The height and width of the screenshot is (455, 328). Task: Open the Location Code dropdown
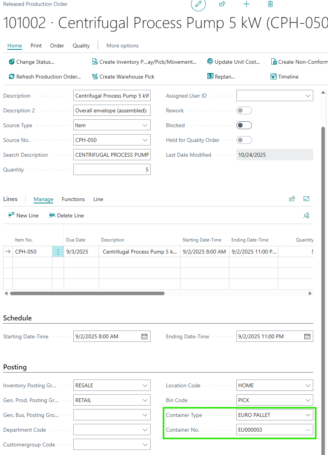(x=308, y=385)
